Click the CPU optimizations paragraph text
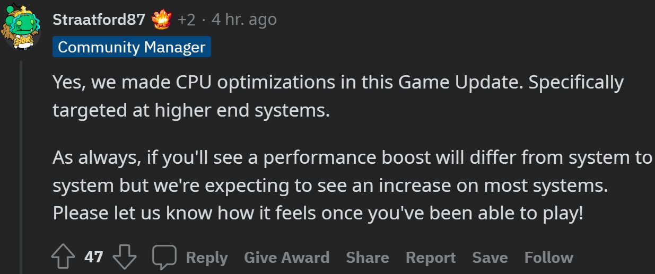 pos(338,97)
